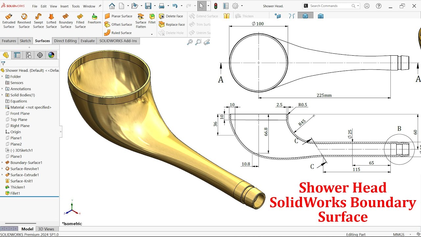Select the Boundary Surface tool
Screen dimensions: 421x237
point(66,21)
